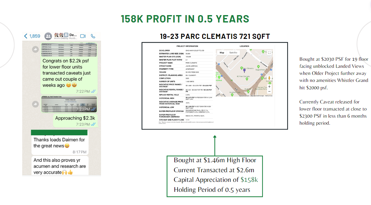Click the VIEW link for site map and floor plans

[188, 120]
